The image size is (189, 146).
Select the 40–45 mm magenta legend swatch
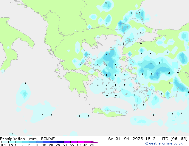81,142
